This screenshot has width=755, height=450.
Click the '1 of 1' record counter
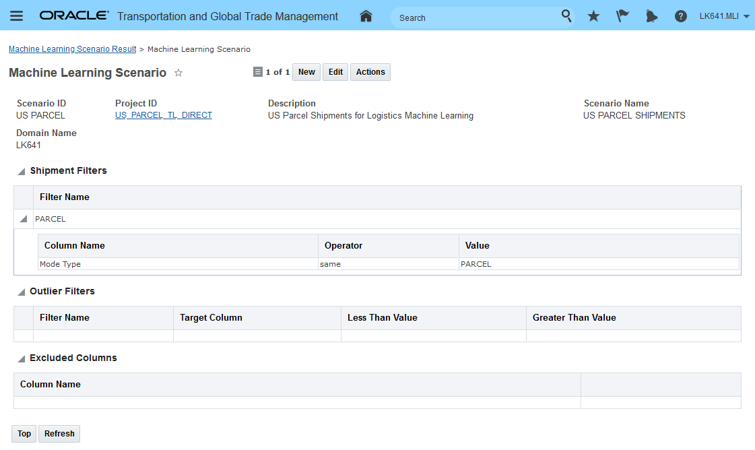[278, 72]
